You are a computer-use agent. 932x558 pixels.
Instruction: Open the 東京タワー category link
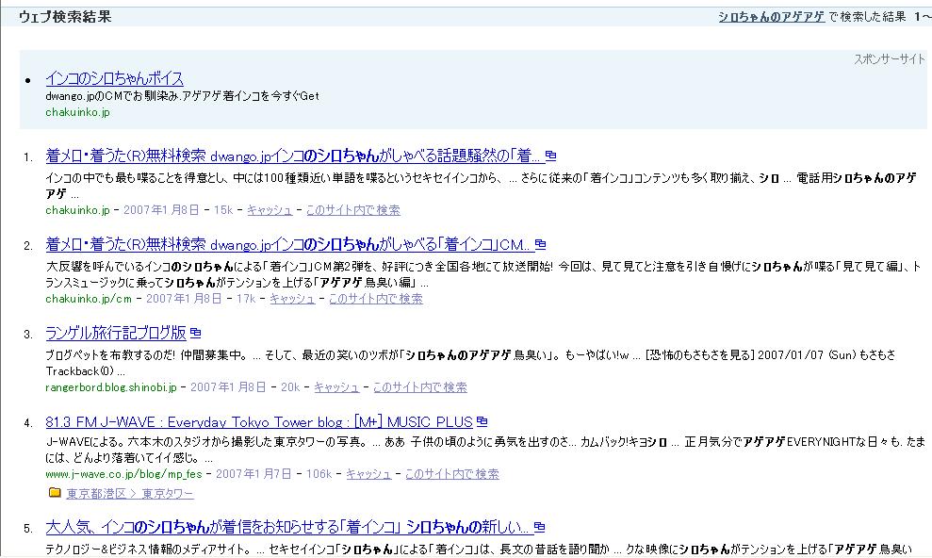[168, 493]
